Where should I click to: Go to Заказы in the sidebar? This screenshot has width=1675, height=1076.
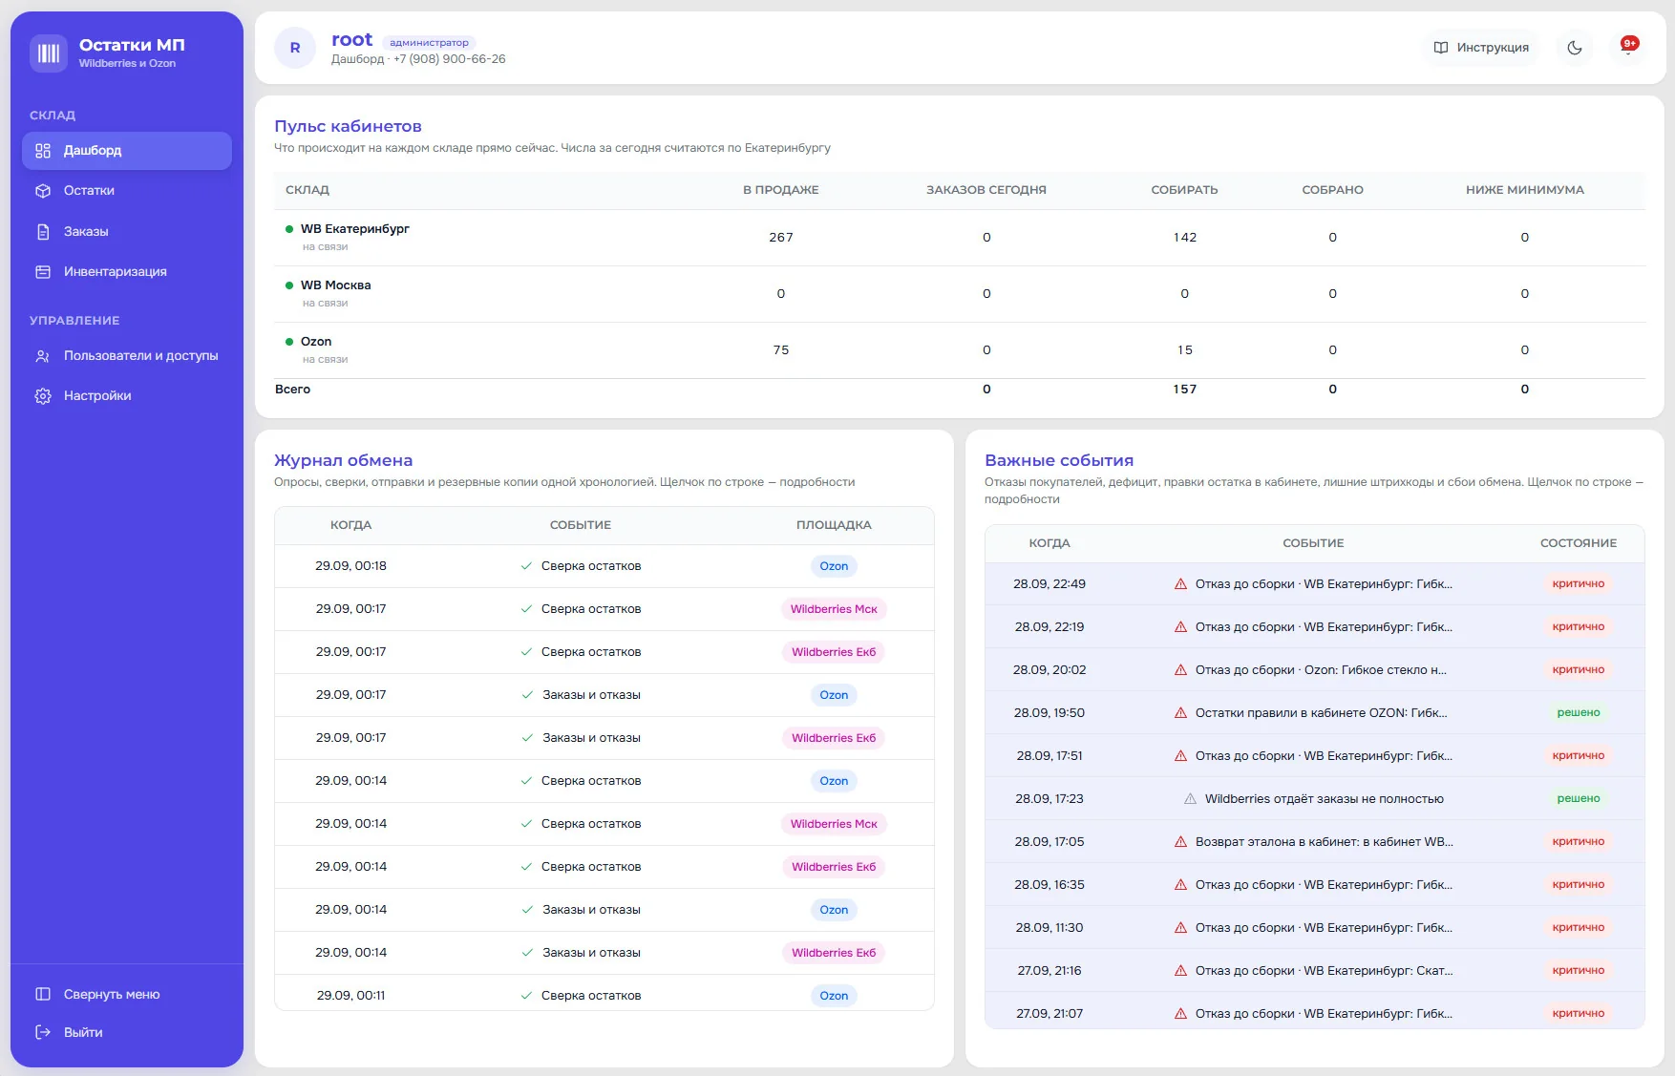[x=127, y=232]
